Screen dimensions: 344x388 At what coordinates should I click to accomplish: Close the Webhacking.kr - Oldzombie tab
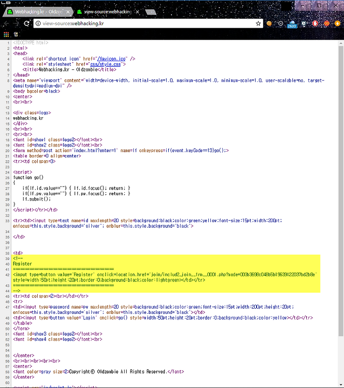coord(68,12)
